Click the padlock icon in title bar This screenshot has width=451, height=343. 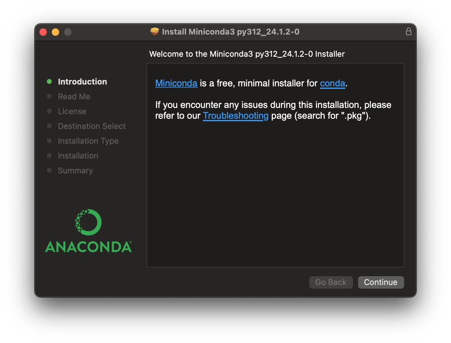click(x=408, y=31)
